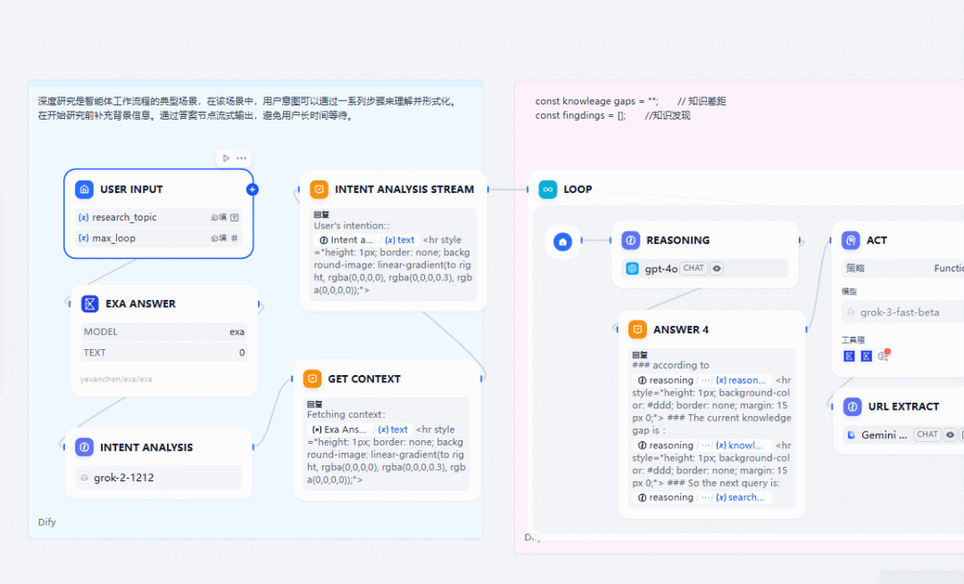
Task: Run the USER INPUT node with the play button
Action: (x=226, y=158)
